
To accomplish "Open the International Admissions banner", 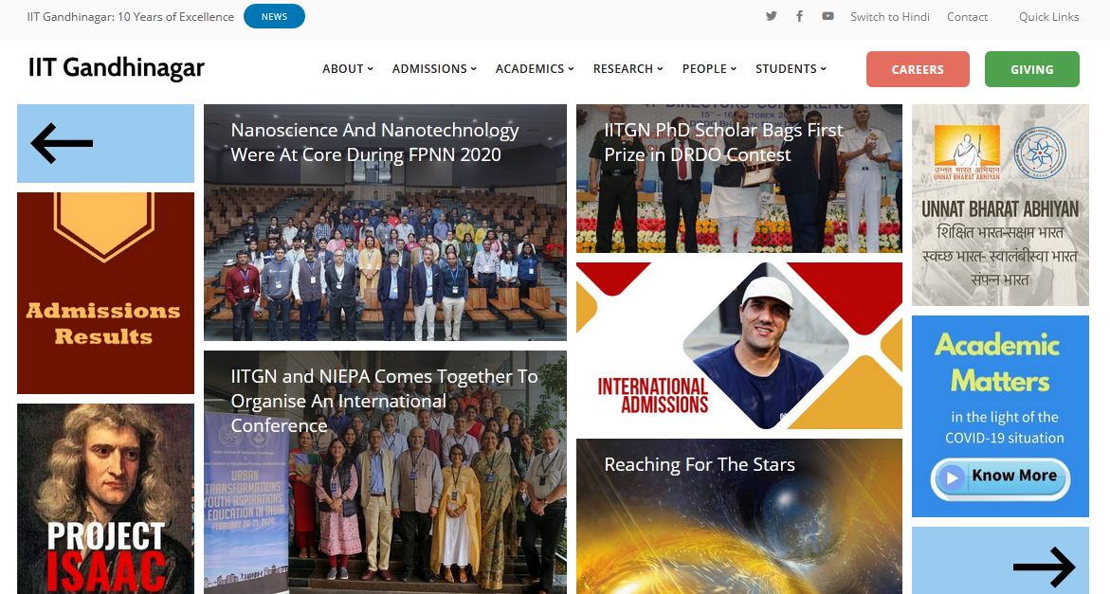I will (x=739, y=346).
